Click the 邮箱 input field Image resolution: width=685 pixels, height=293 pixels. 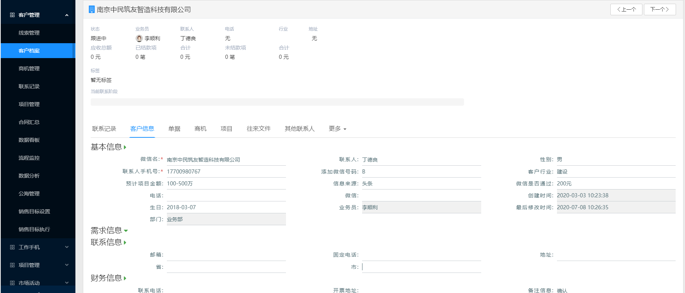tap(226, 255)
